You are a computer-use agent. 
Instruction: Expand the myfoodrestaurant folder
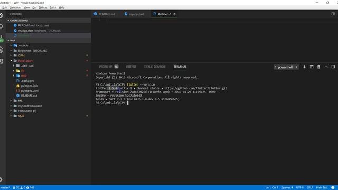click(x=30, y=106)
